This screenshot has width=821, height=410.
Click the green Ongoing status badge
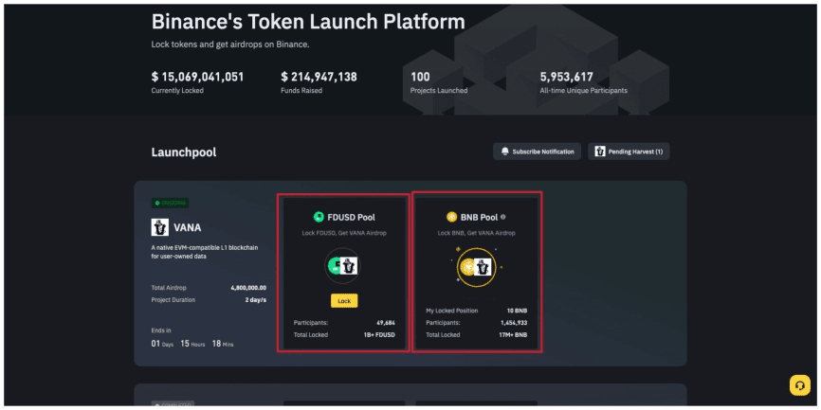[x=171, y=203]
